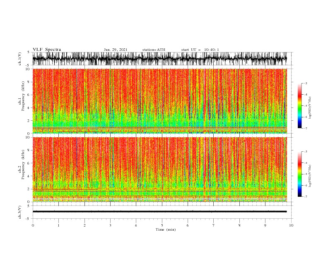
Task: Click lower colorbar tick label '-5'
Action: tap(305, 174)
